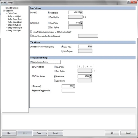The image size is (138, 138).
Task: Uncheck Enable Foreign Device checkbox
Action: point(31,62)
